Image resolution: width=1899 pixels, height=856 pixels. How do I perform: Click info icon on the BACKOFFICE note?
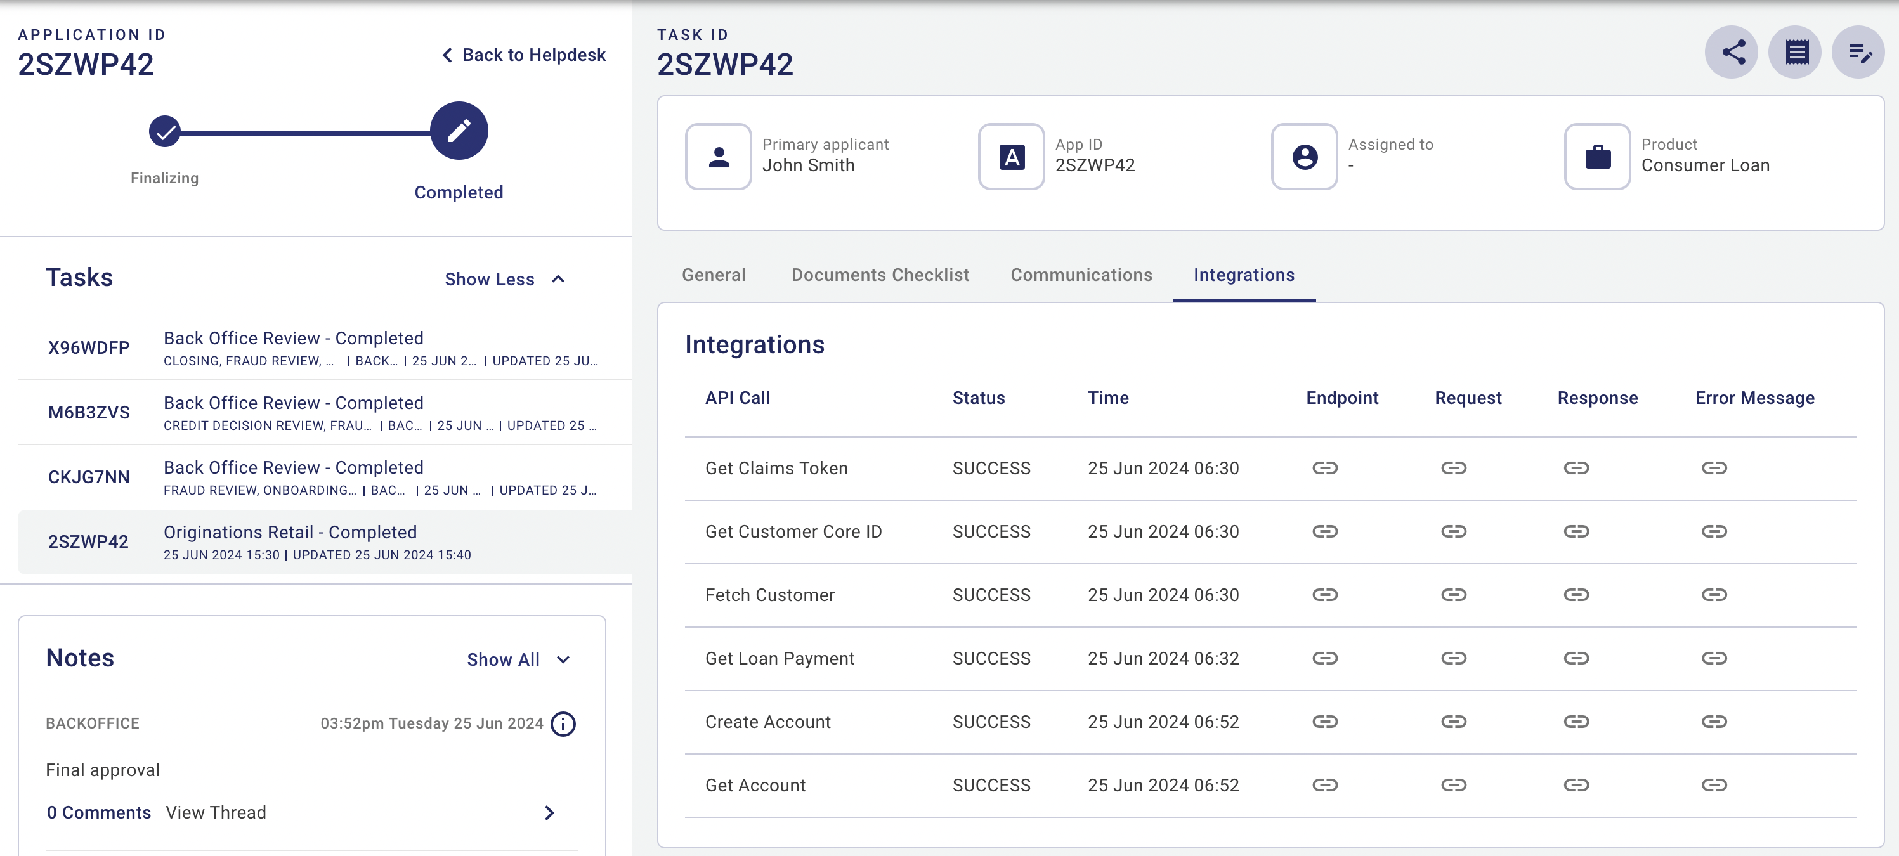(x=563, y=723)
